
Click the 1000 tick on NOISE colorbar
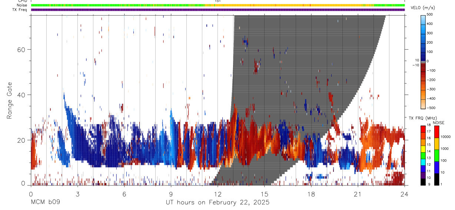click(x=445, y=149)
